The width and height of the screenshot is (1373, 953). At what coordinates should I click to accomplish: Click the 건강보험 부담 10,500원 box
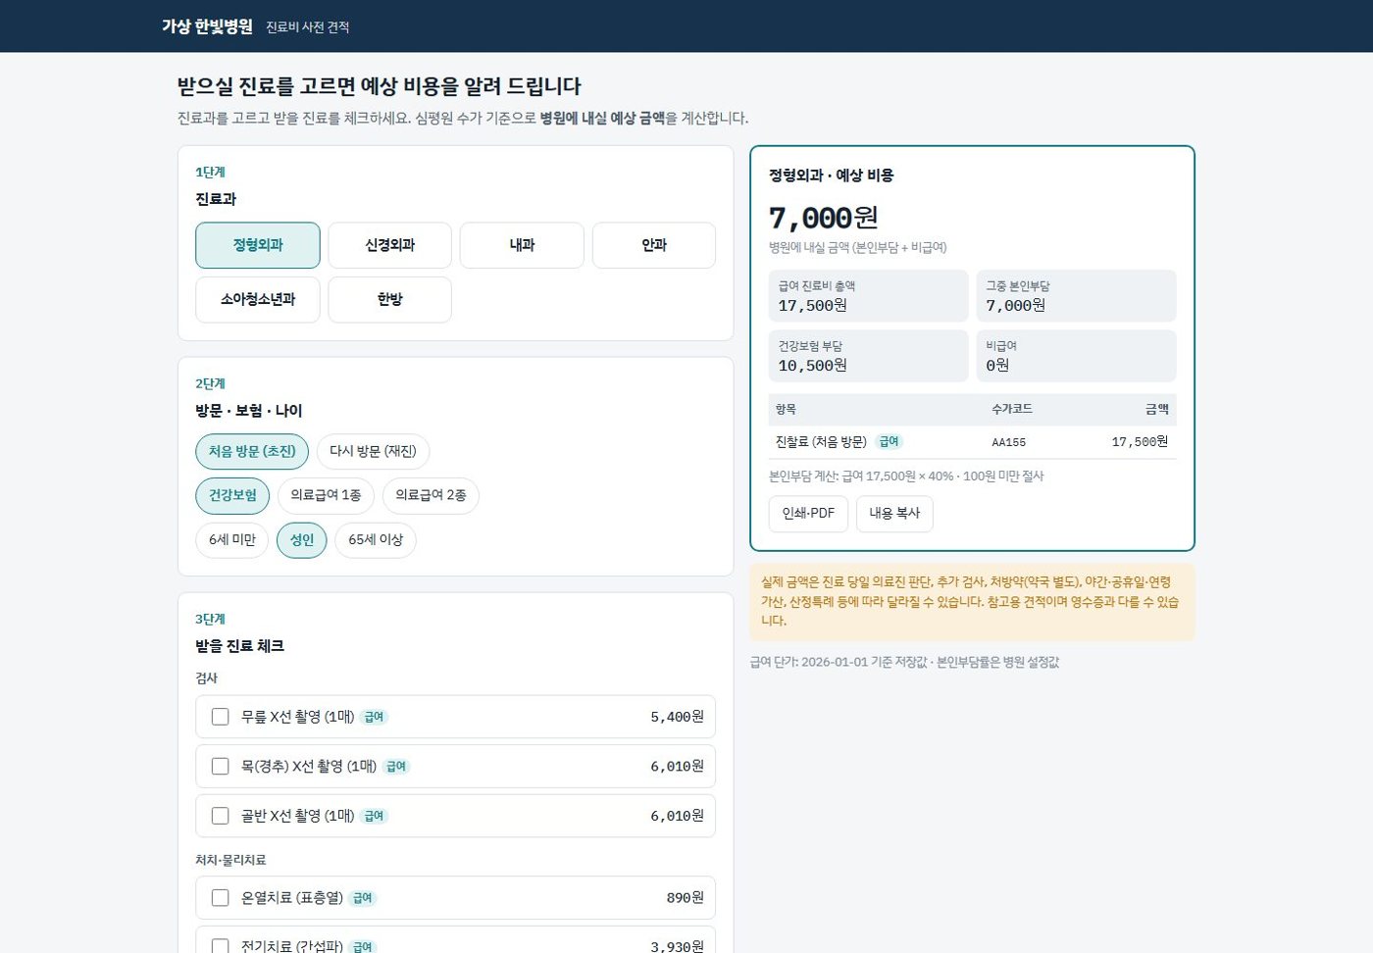[868, 356]
